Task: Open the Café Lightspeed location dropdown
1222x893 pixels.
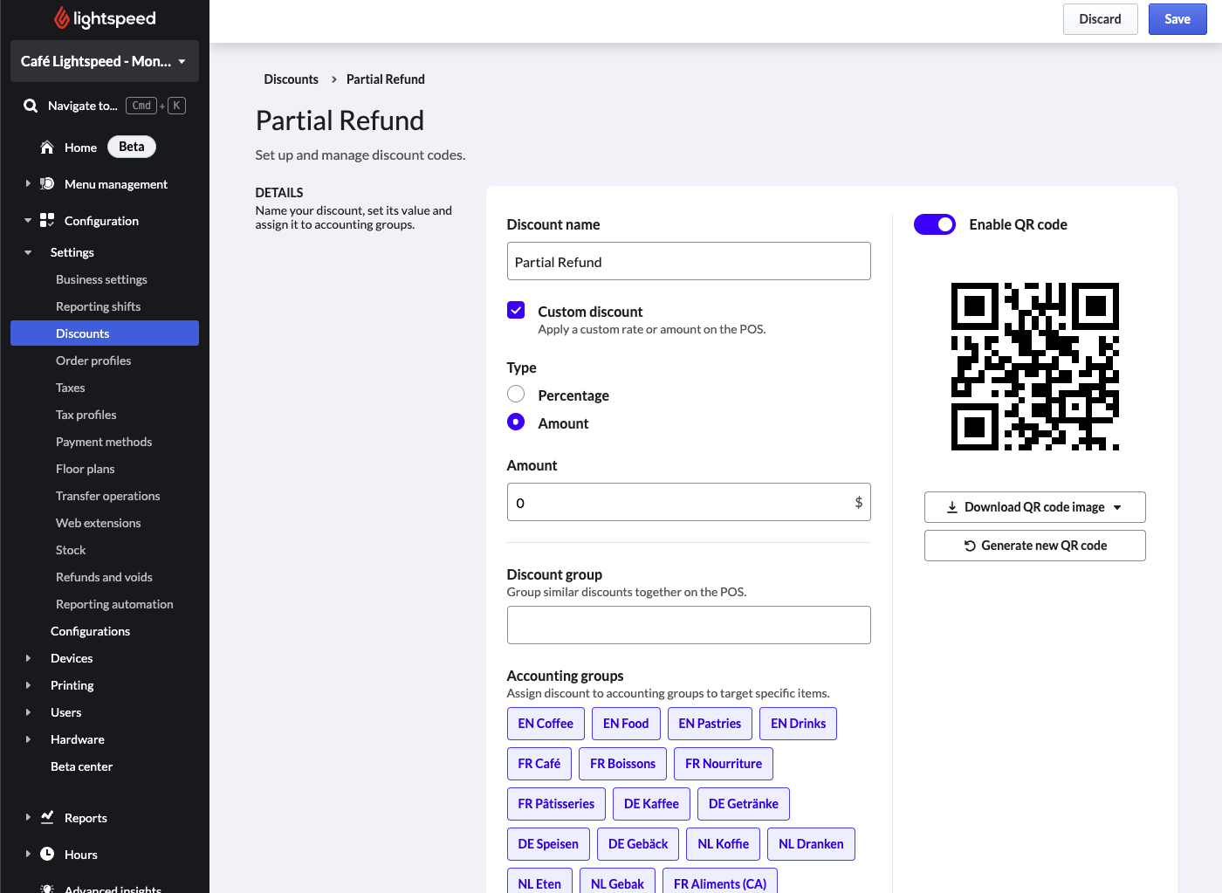Action: 105,61
